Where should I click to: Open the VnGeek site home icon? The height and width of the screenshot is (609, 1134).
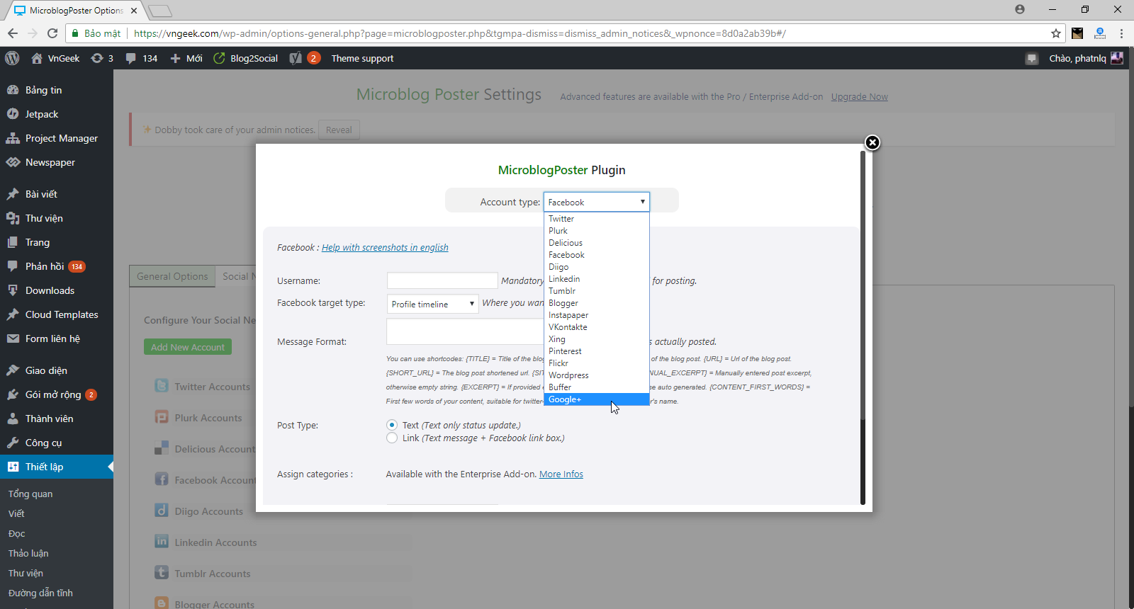pyautogui.click(x=37, y=58)
